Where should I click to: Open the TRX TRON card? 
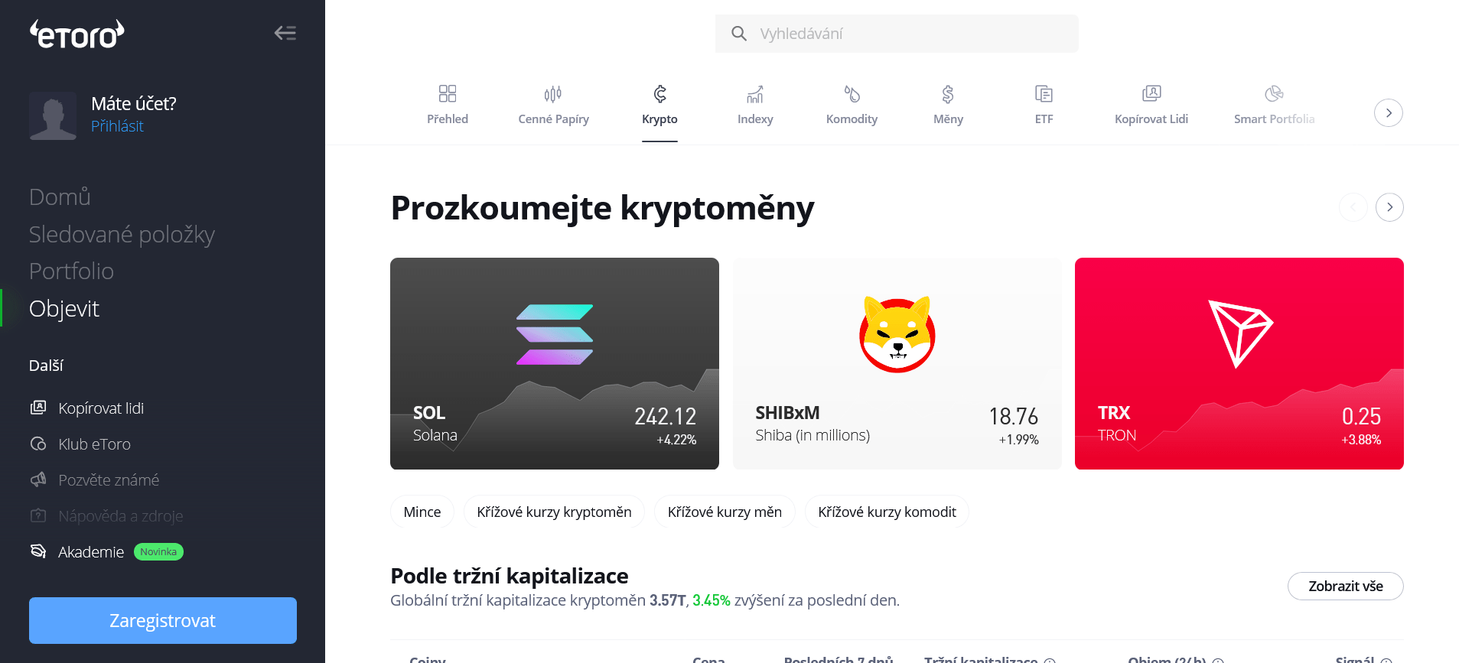(1239, 363)
